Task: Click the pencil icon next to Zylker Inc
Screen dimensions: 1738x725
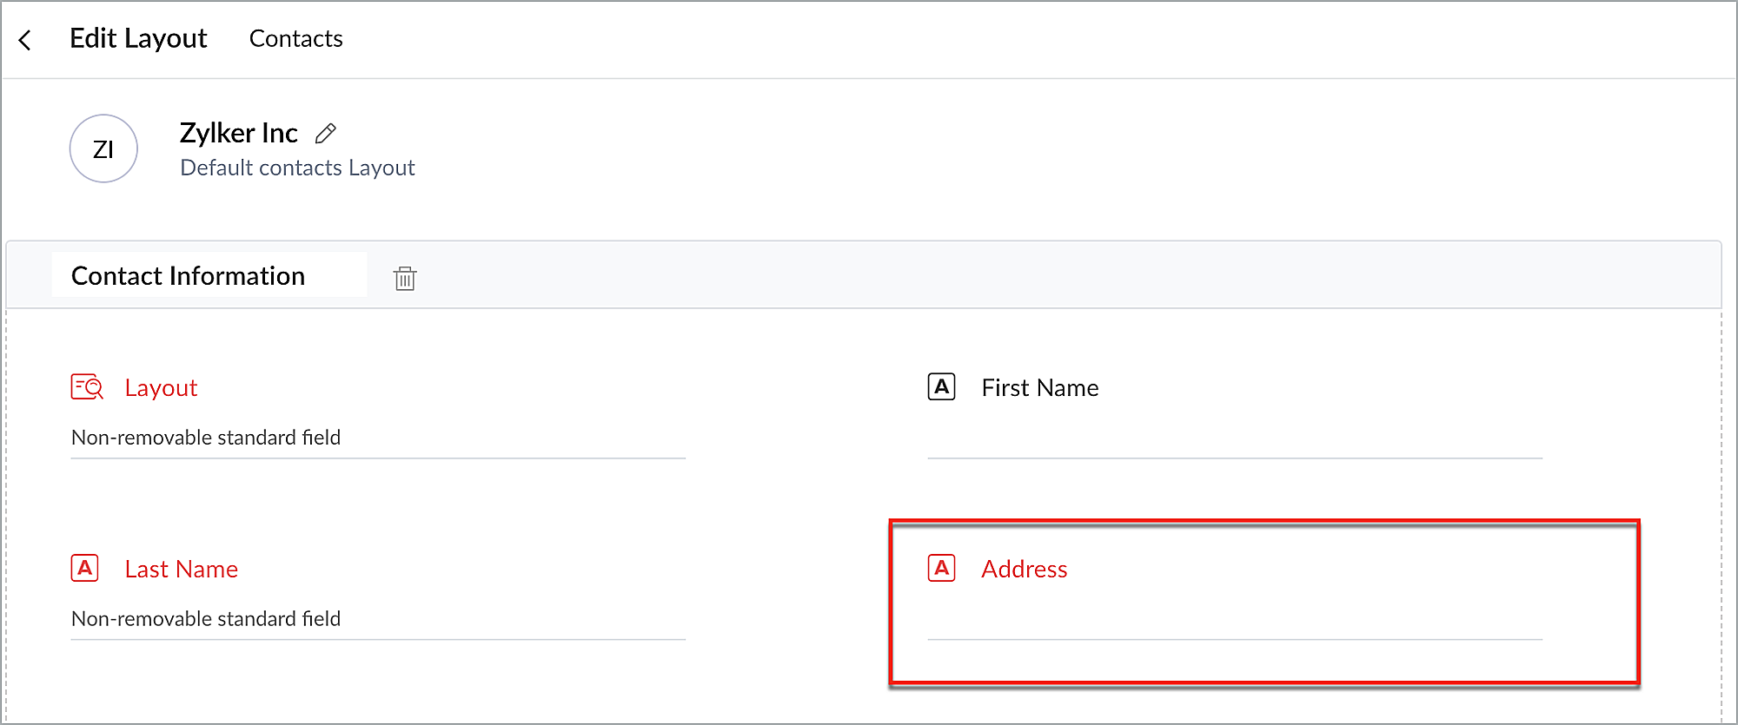Action: pyautogui.click(x=326, y=133)
